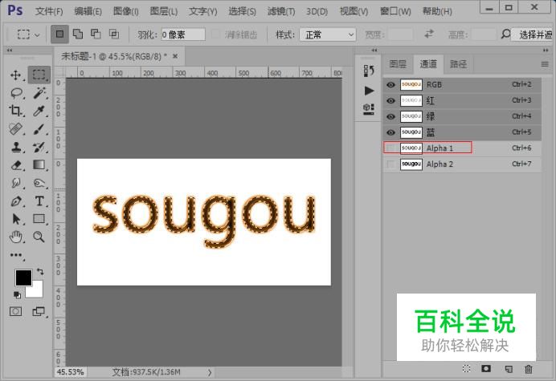Open the 样式 style dropdown
The height and width of the screenshot is (381, 556).
tap(328, 34)
